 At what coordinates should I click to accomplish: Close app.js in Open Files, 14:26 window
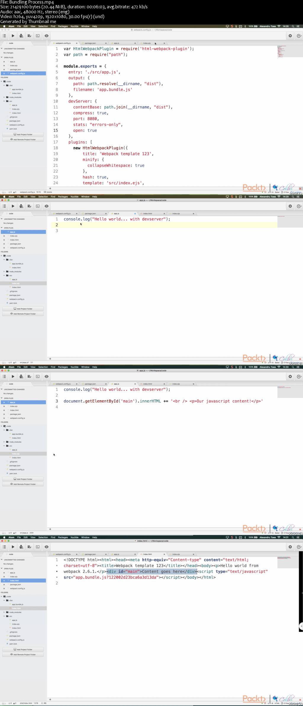(x=4, y=62)
